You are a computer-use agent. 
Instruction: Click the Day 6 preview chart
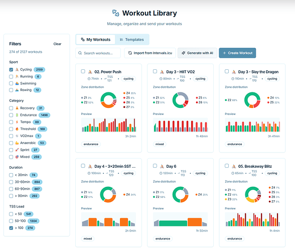[x=180, y=219]
